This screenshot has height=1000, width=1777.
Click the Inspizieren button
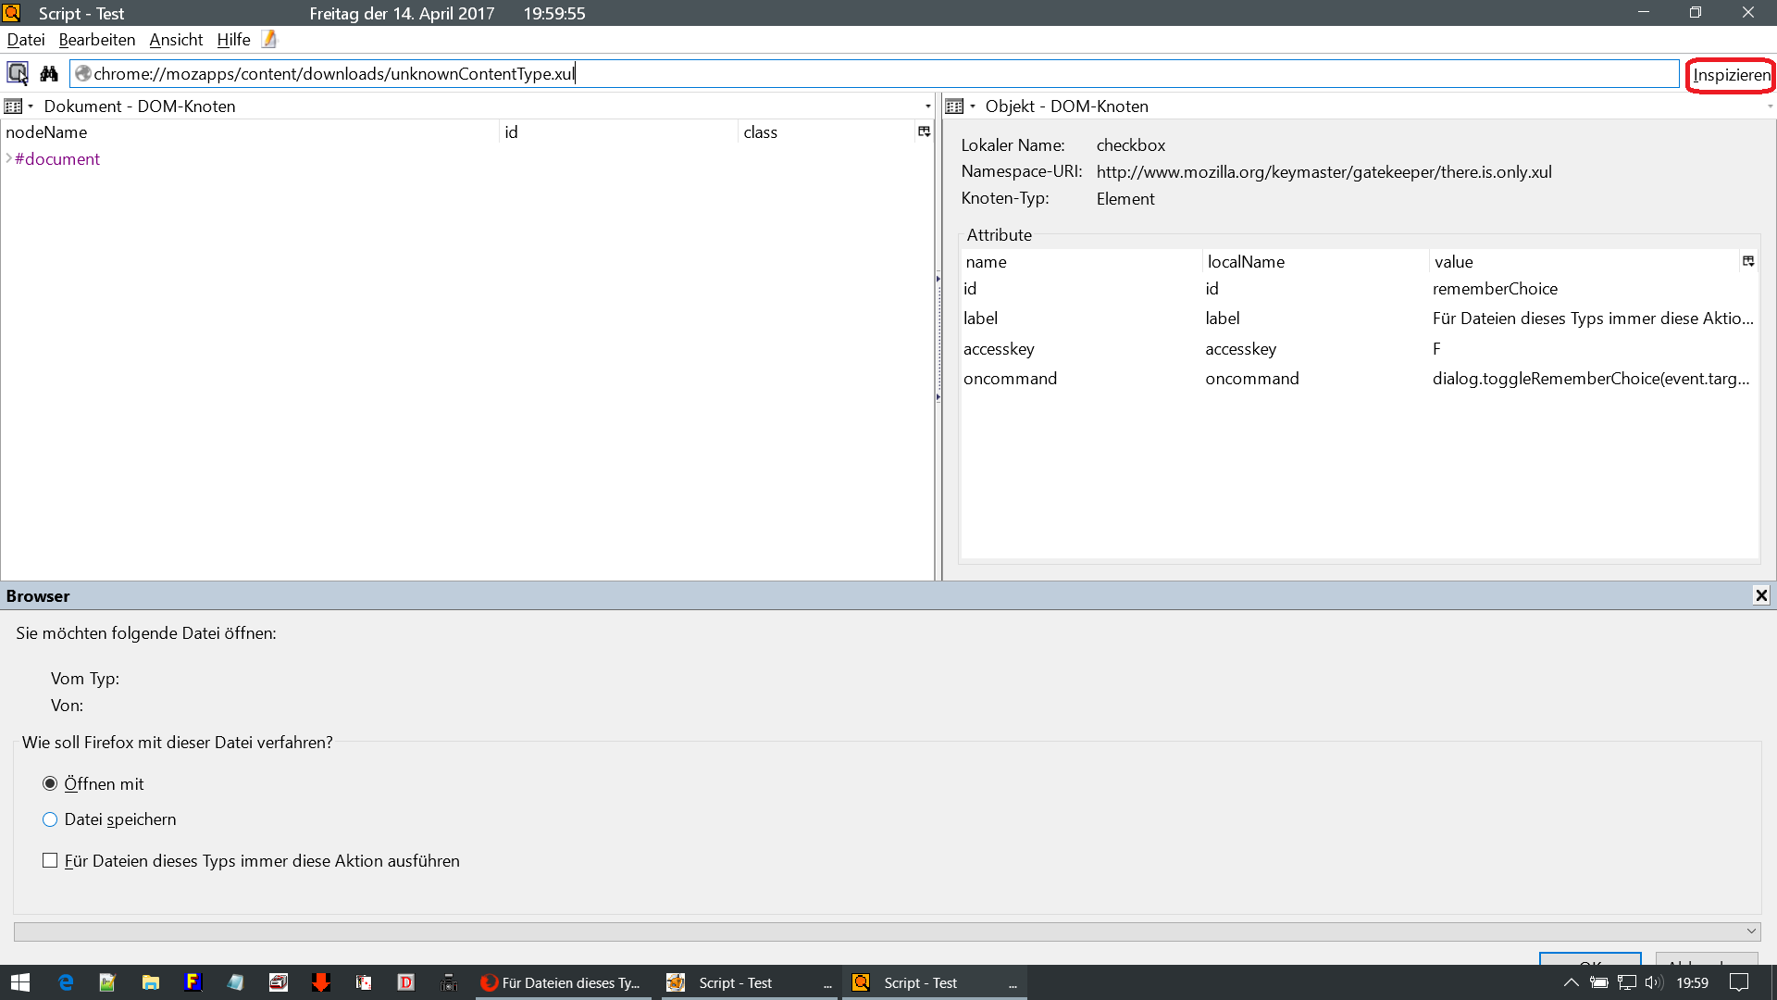click(1731, 75)
